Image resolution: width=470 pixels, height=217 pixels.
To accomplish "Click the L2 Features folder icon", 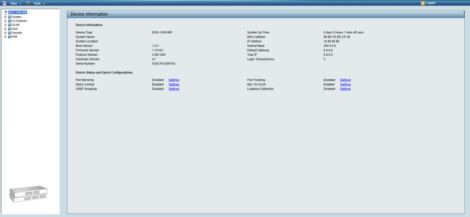I will 10,21.
